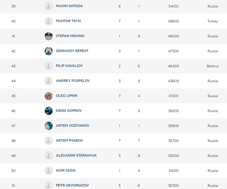Open Pilip Kavaliov's name link

tap(69, 66)
